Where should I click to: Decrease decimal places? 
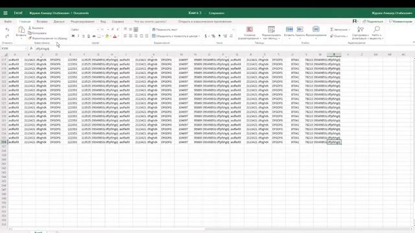tap(231, 36)
